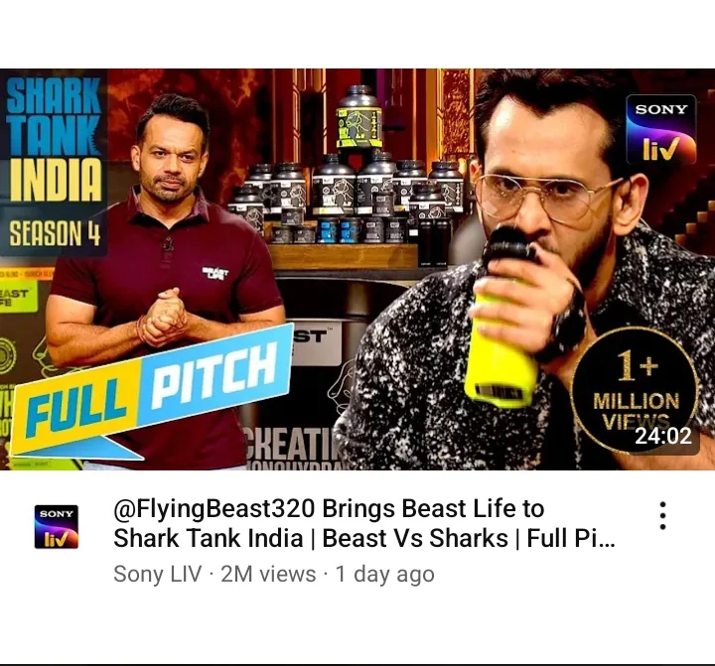Click the Shark Tank India logo
The height and width of the screenshot is (666, 715).
[55, 140]
